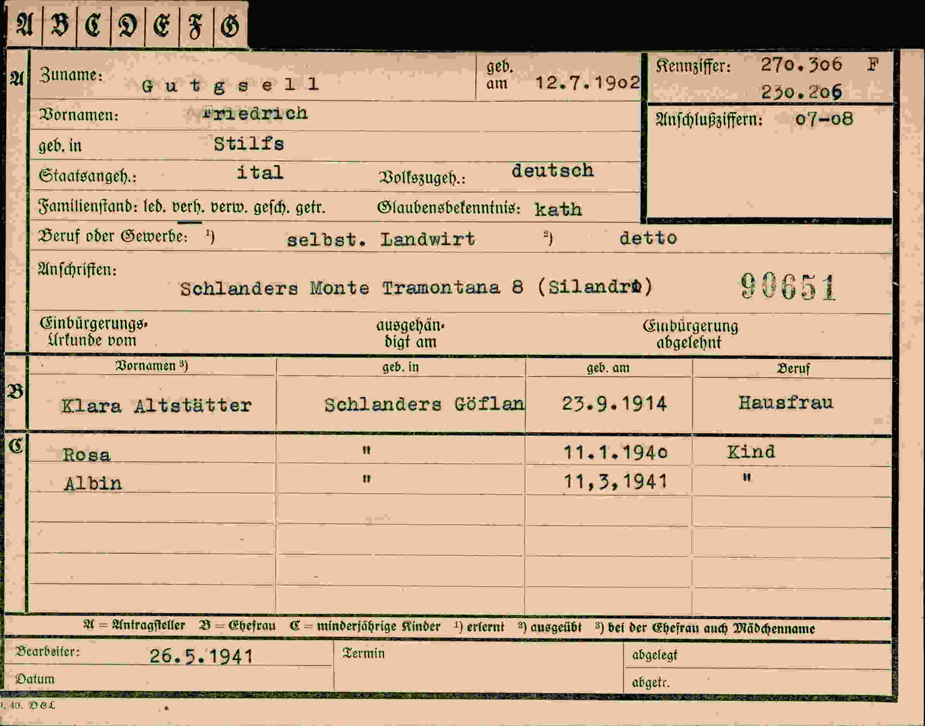Click the 'Anschriften:' label
Image resolution: width=925 pixels, height=726 pixels.
pos(77,269)
